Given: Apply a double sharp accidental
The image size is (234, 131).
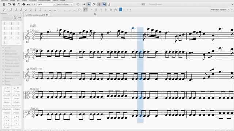Looking at the screenshot, I should pyautogui.click(x=91, y=9).
